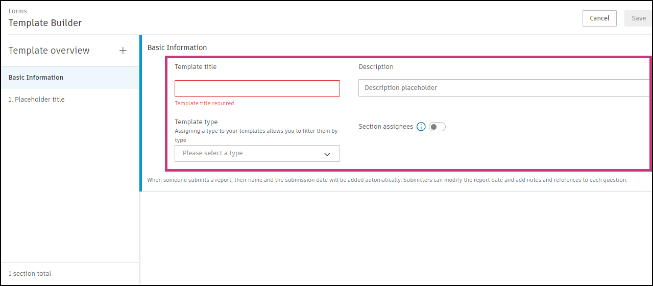This screenshot has height=286, width=653.
Task: Click the Template type chevron arrow
Action: pos(327,154)
